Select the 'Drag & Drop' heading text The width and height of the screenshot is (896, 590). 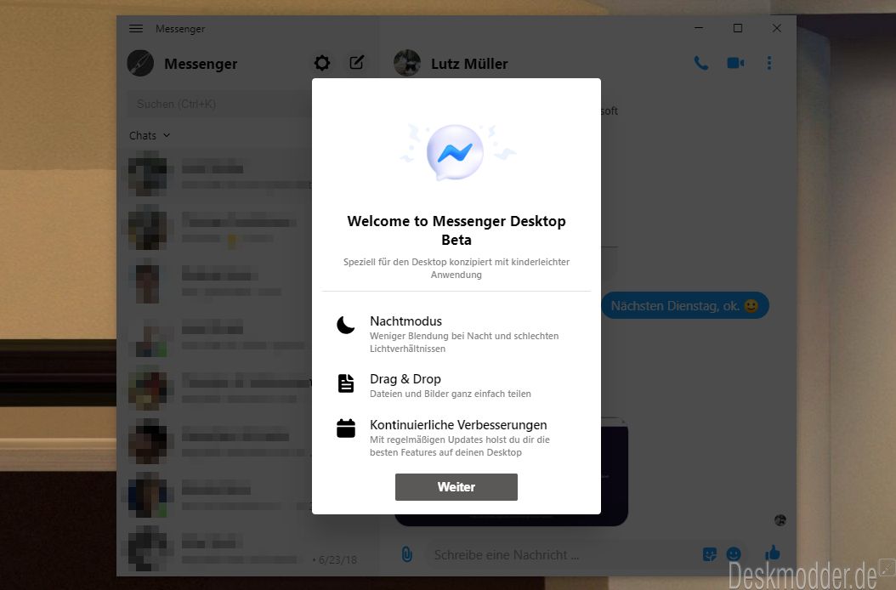405,379
